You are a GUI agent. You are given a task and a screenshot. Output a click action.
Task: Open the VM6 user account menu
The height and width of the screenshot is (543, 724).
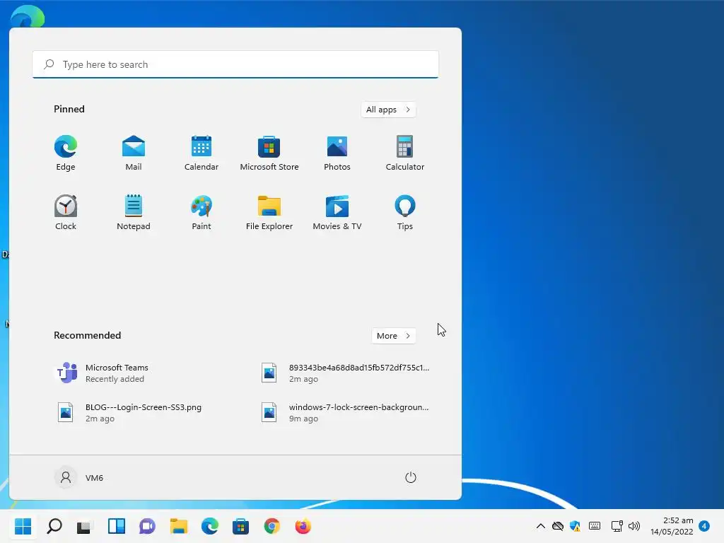click(79, 477)
